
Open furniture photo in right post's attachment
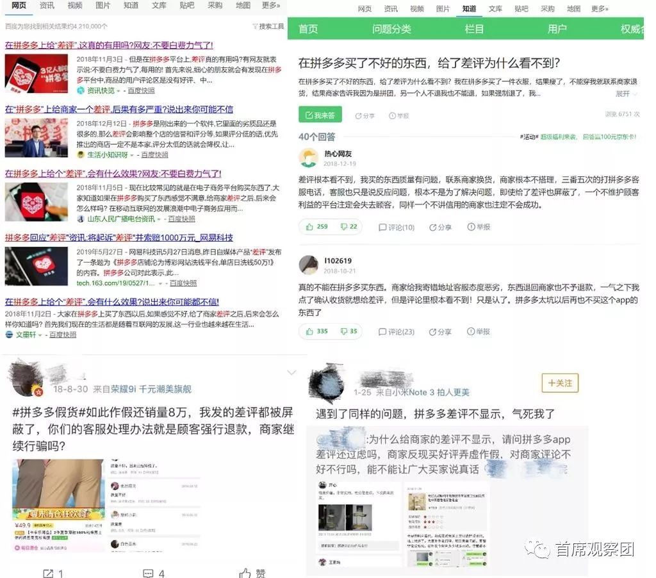click(345, 517)
